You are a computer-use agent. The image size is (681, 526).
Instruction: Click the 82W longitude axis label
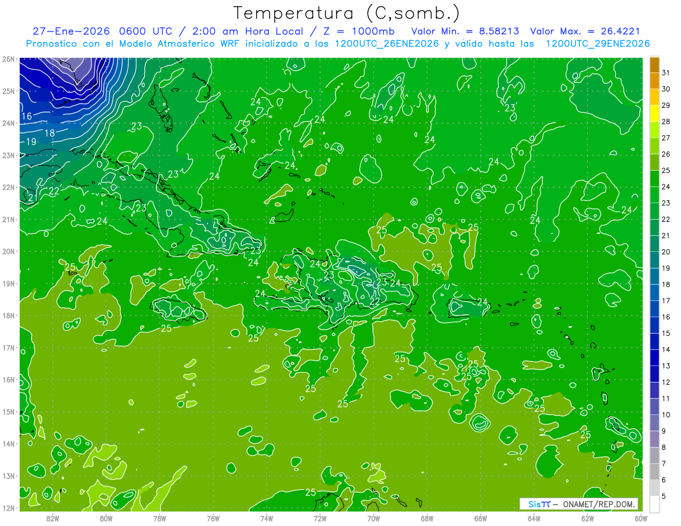[x=52, y=518]
